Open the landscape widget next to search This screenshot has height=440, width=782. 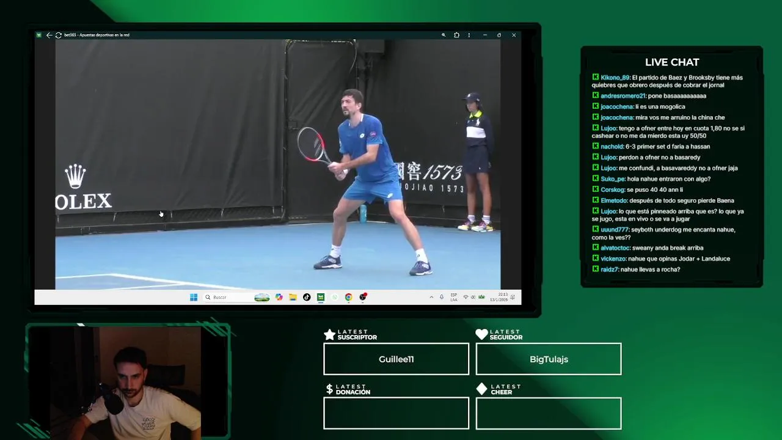[x=262, y=297]
